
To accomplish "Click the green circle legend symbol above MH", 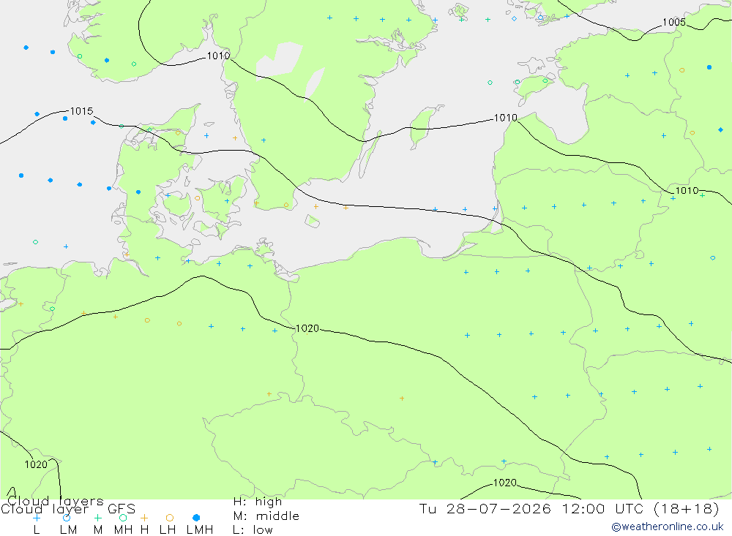I will pos(123,518).
